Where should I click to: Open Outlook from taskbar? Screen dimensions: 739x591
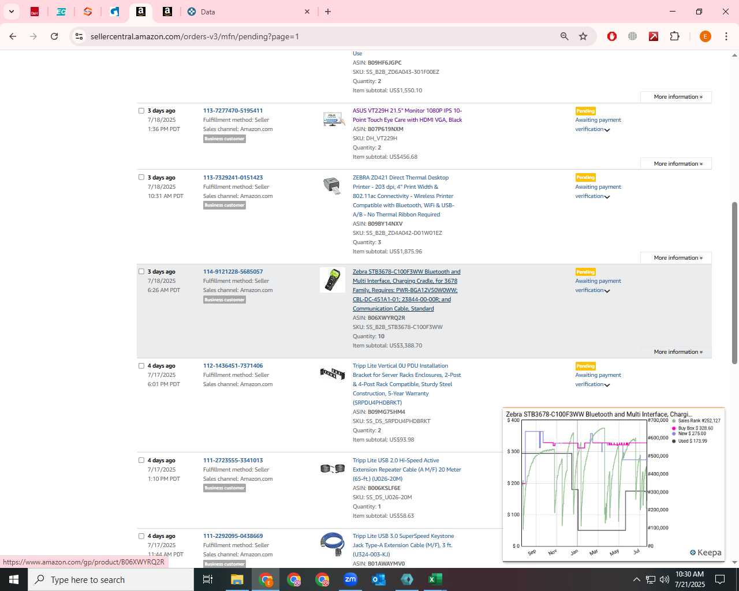(x=379, y=579)
